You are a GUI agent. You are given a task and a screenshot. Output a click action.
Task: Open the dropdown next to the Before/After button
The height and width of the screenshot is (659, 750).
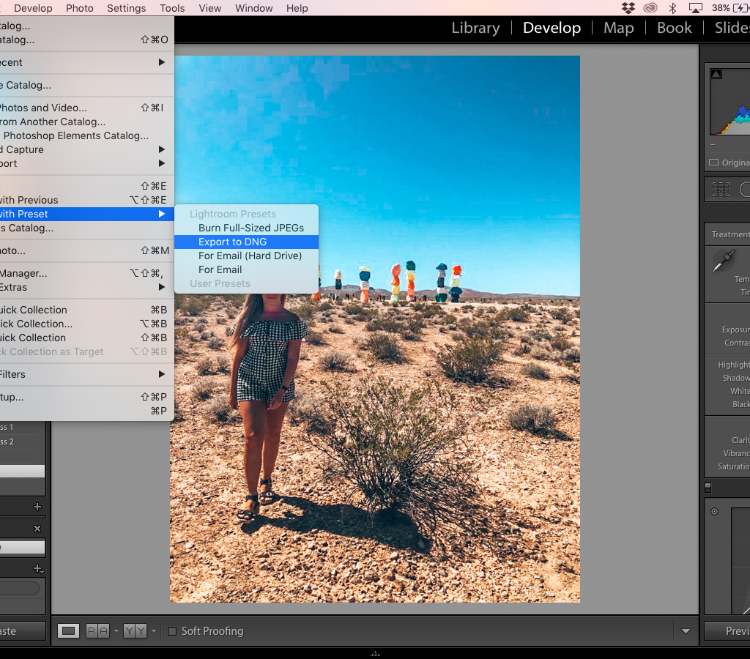click(x=153, y=630)
